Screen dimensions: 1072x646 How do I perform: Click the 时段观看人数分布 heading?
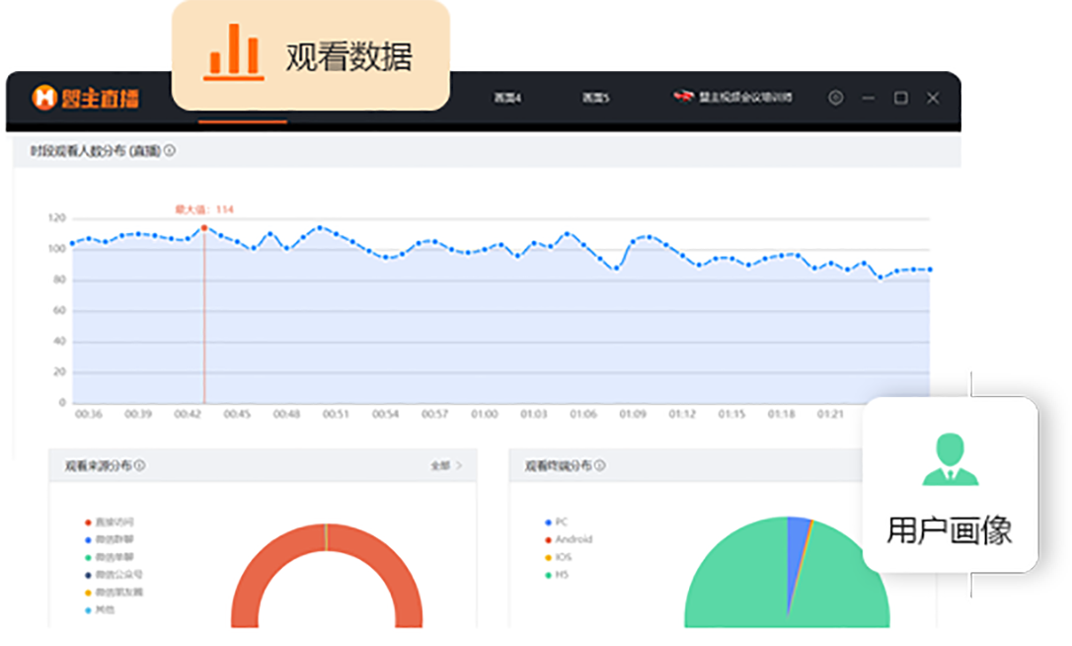[x=95, y=150]
